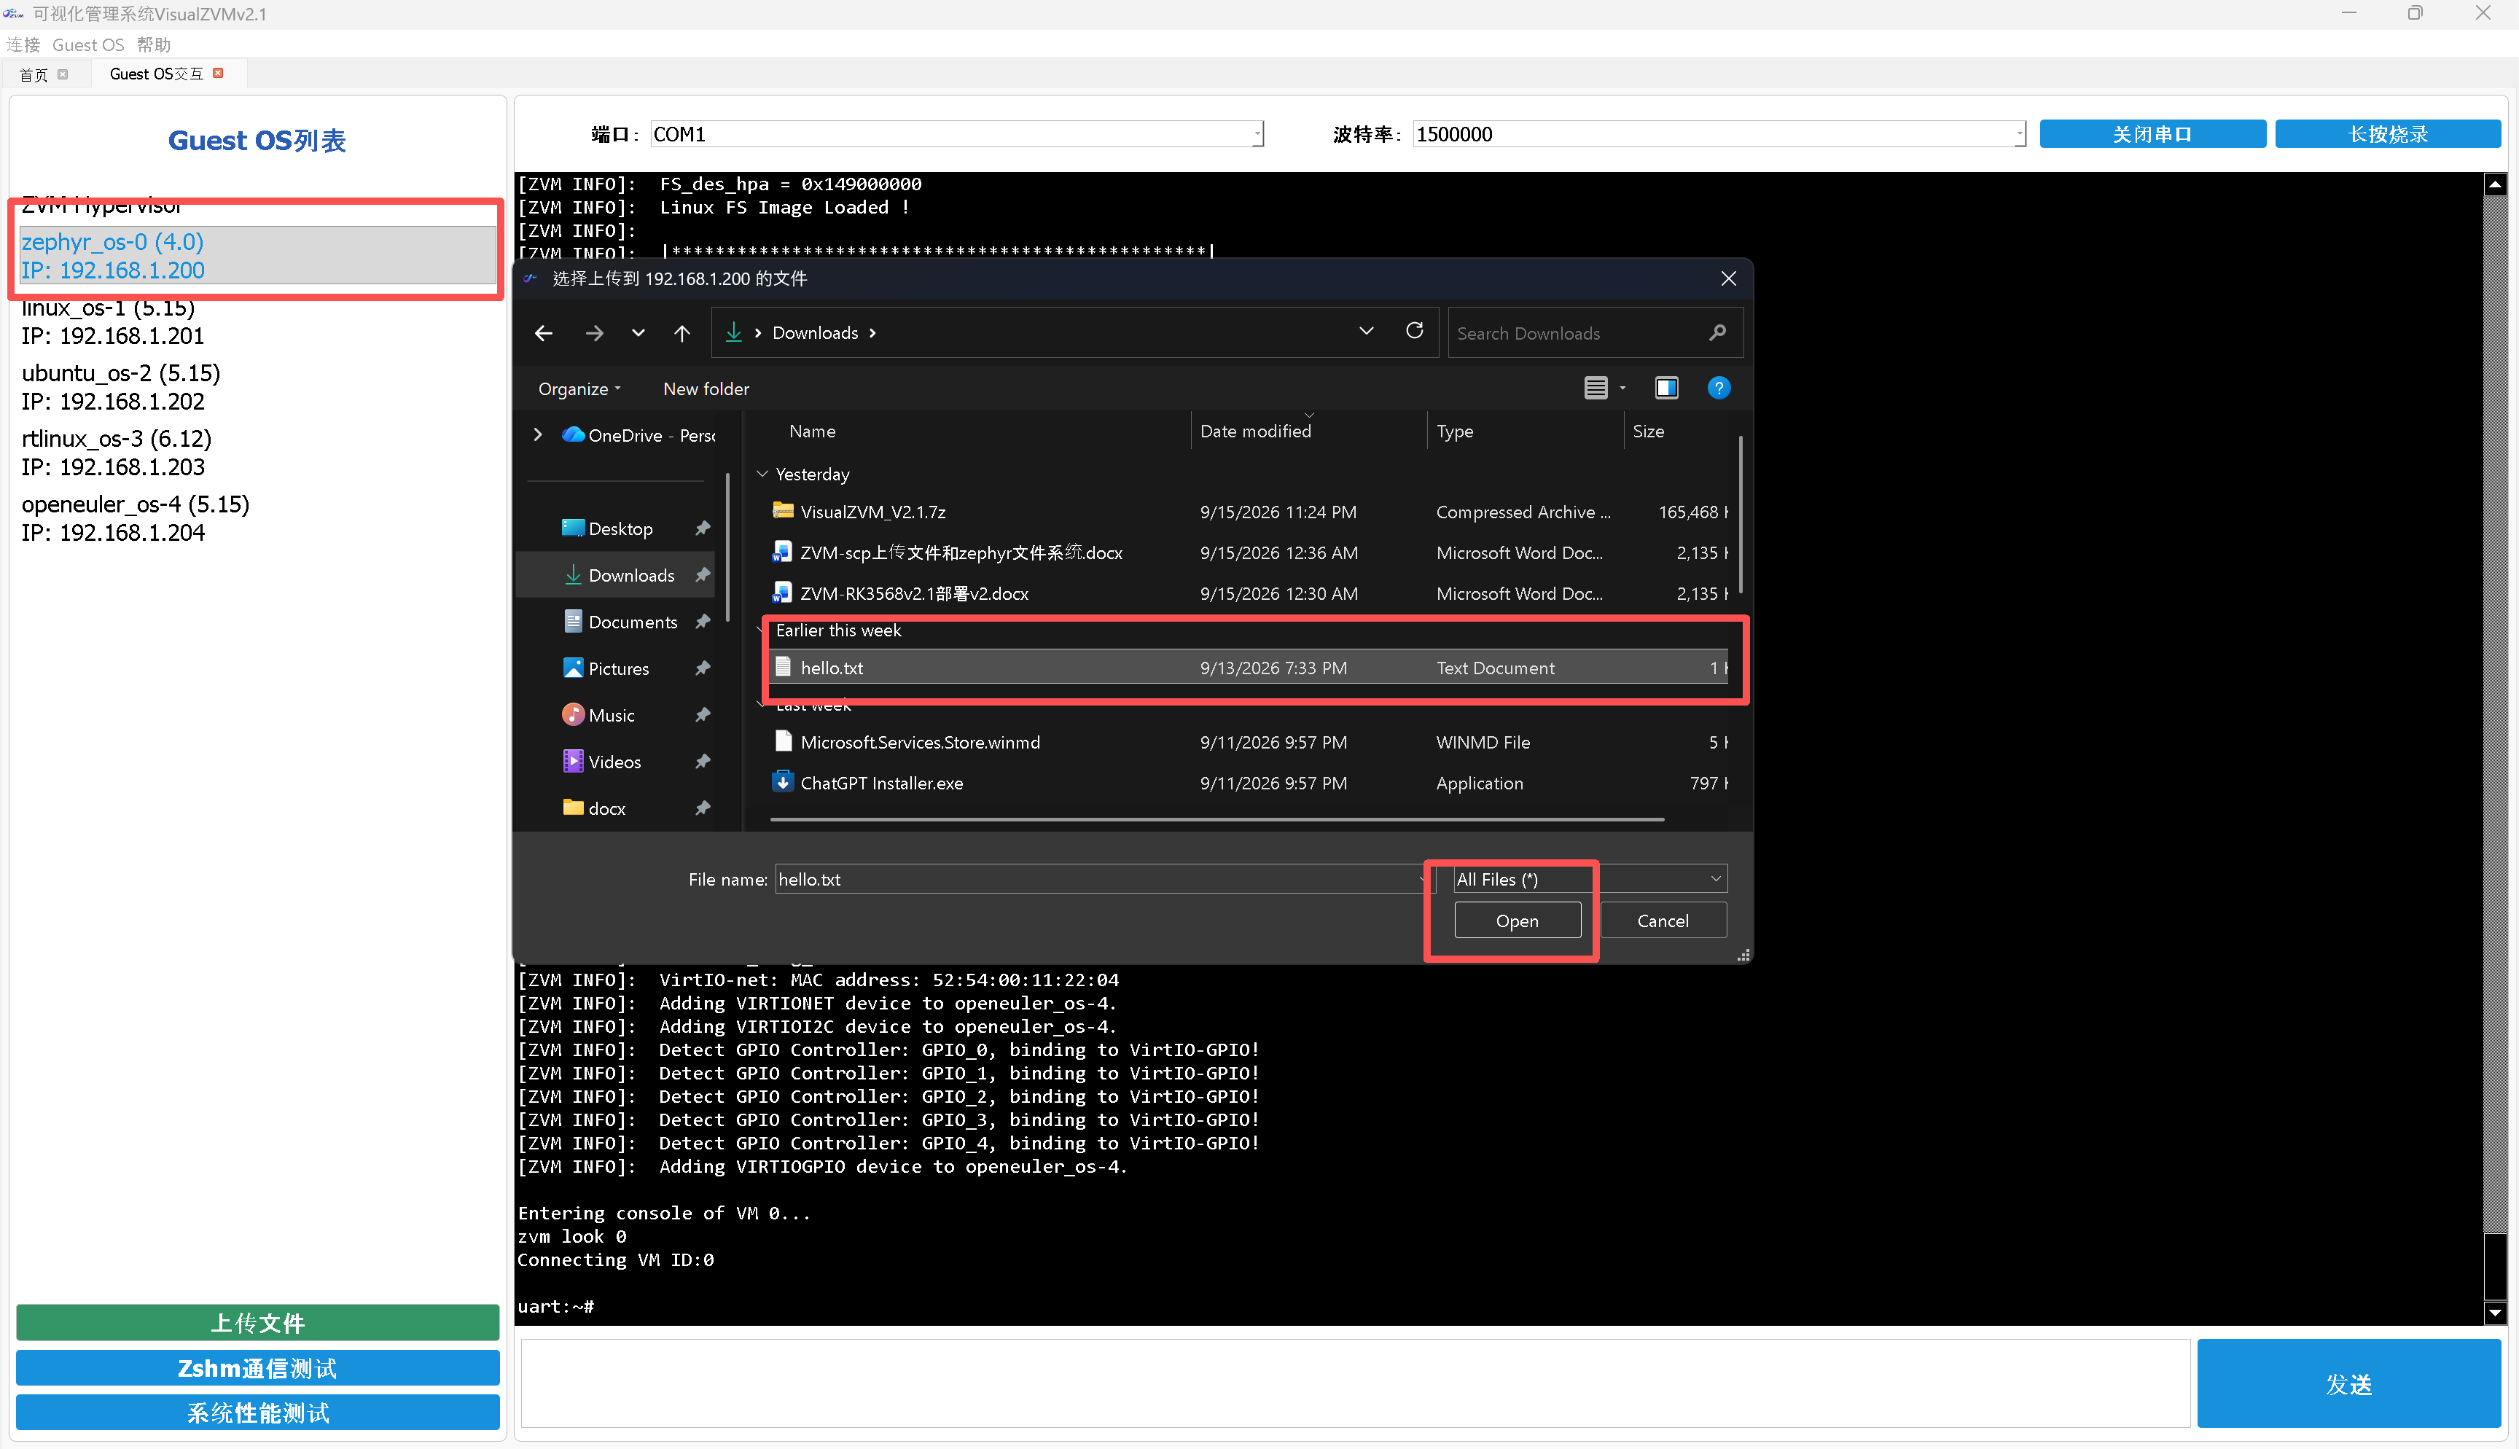Toggle the preview pane

1666,388
